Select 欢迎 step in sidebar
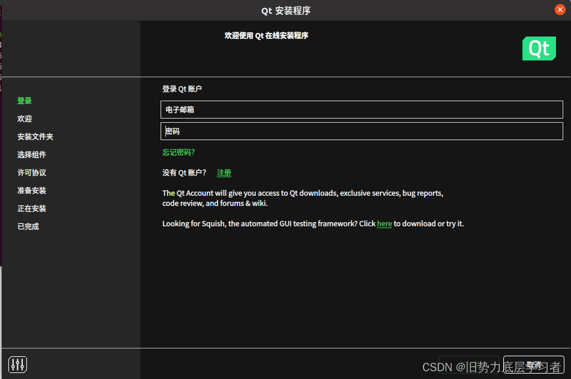The image size is (571, 379). (25, 119)
